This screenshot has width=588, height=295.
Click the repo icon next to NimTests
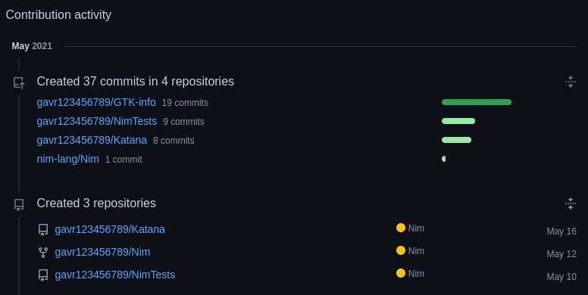[x=43, y=275]
